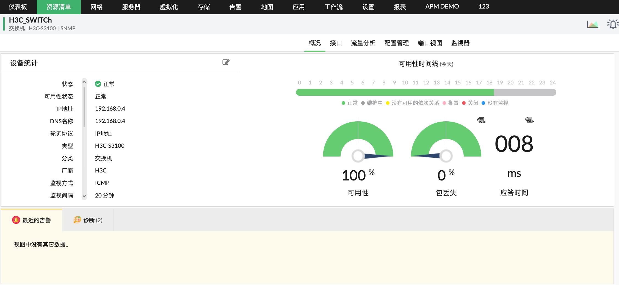Viewport: 619px width, 285px height.
Task: Open the APM DEMO page
Action: coord(441,6)
